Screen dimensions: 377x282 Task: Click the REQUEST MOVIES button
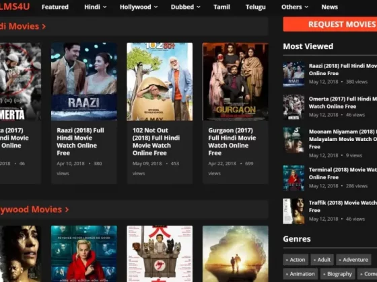(x=330, y=24)
